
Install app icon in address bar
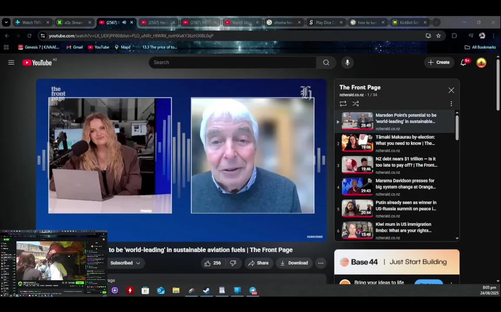428,36
